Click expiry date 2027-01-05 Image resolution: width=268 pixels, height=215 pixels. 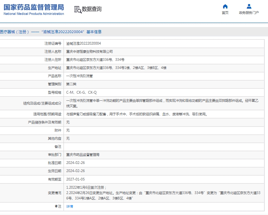(x=75, y=179)
